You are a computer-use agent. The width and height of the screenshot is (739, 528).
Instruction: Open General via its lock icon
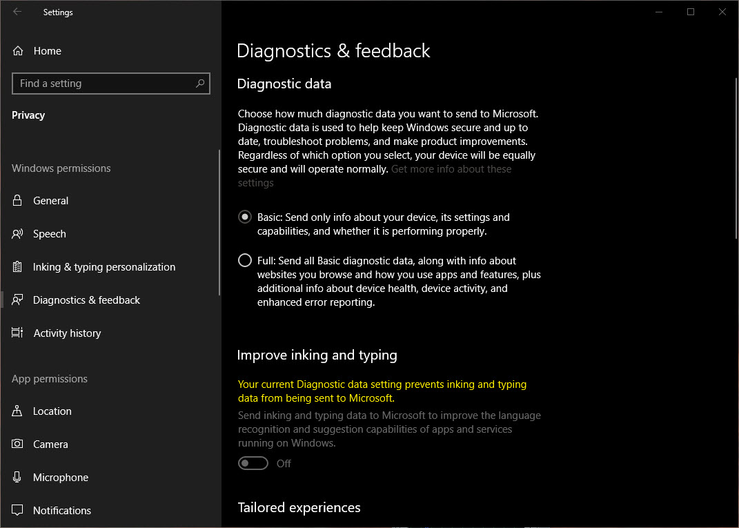pyautogui.click(x=18, y=201)
